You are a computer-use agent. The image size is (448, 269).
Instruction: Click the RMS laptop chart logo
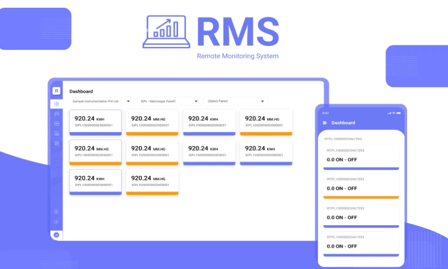(165, 33)
